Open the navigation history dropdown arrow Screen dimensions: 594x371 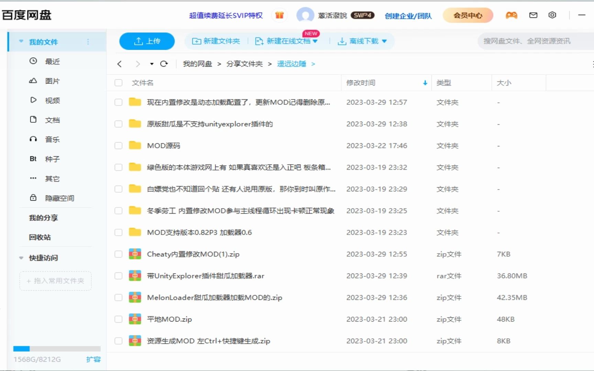[x=152, y=64]
